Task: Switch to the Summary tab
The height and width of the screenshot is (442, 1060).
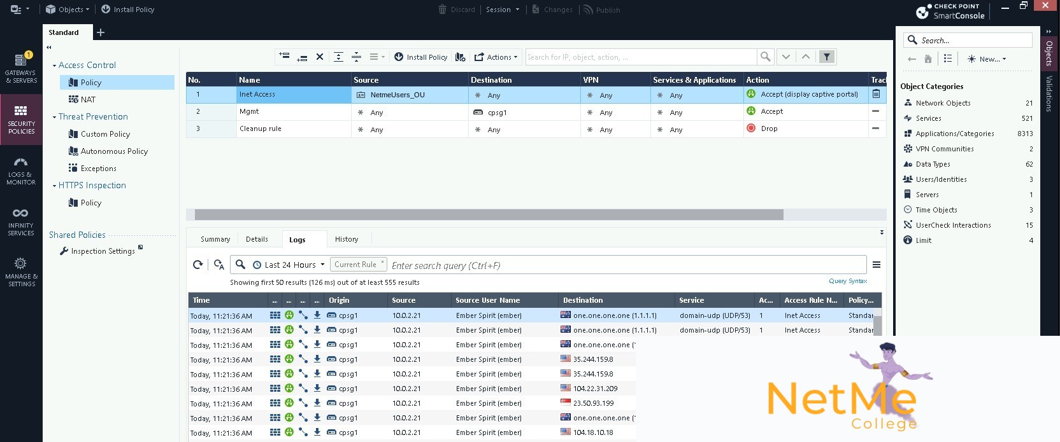Action: coord(215,239)
